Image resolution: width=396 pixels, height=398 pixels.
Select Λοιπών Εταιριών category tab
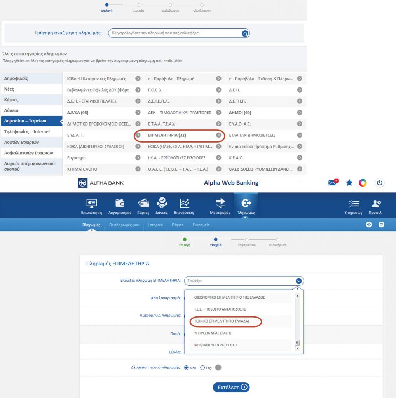pos(31,142)
